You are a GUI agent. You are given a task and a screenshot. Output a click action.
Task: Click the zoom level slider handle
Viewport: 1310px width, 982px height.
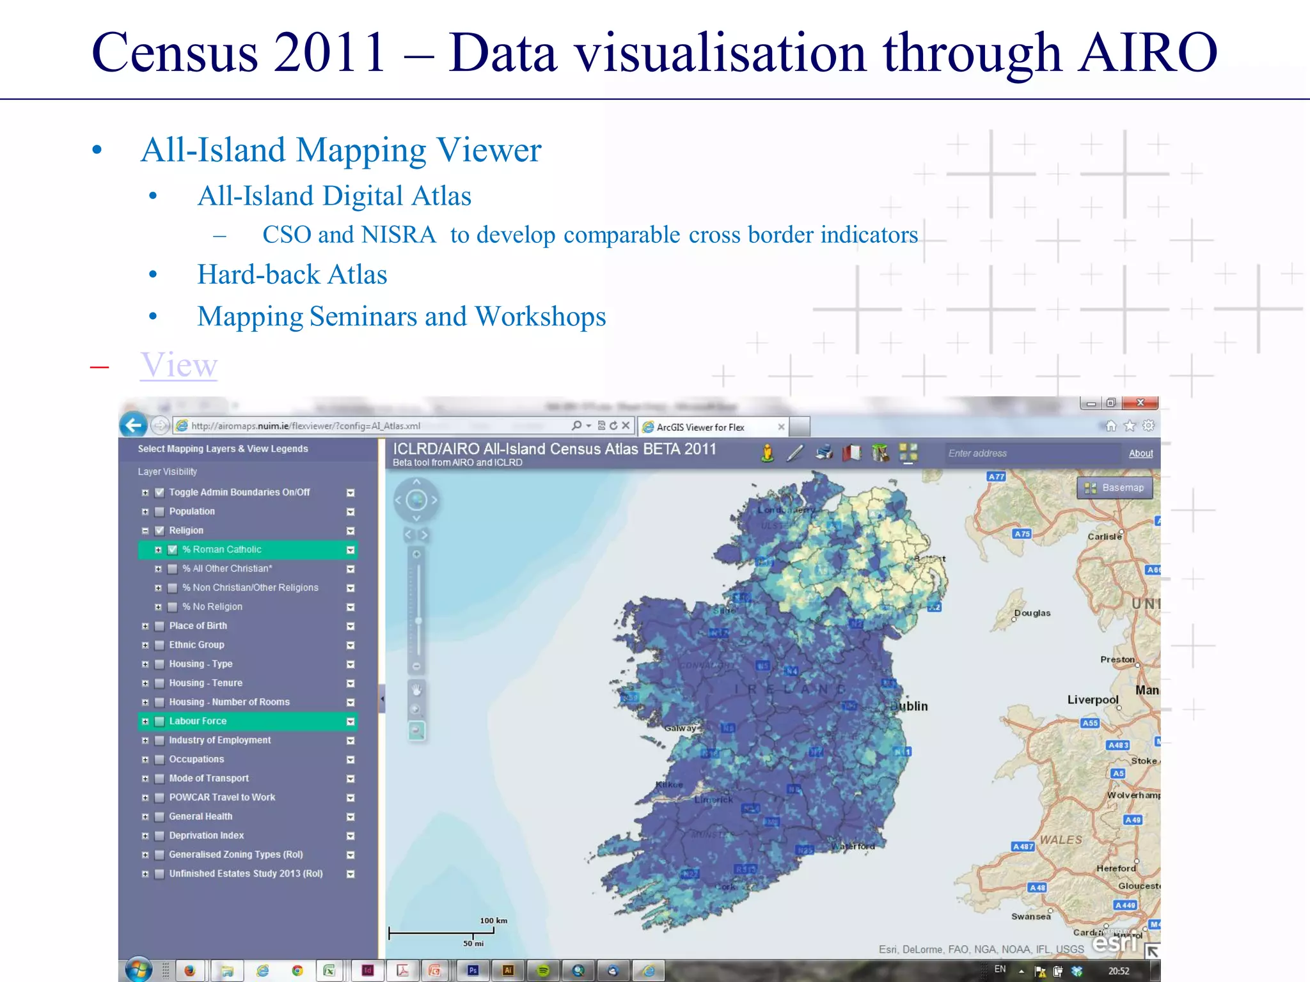418,621
